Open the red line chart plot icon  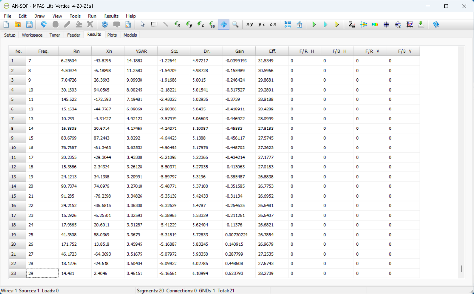click(x=409, y=25)
